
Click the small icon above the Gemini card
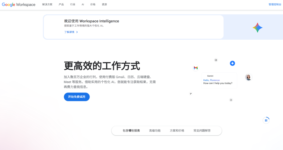click(216, 60)
